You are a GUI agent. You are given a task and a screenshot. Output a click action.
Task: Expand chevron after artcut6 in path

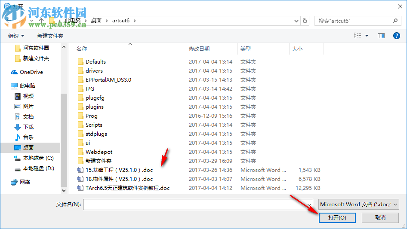point(135,21)
